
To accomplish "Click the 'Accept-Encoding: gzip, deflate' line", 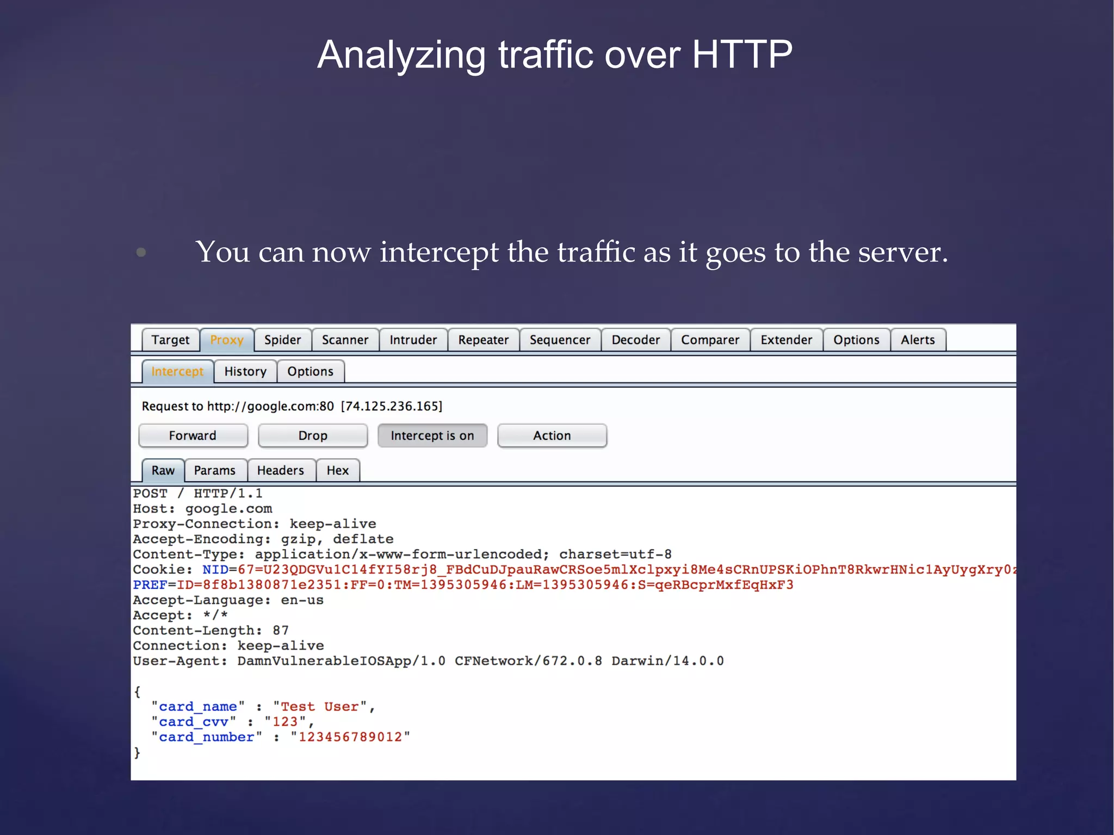I will (x=263, y=539).
